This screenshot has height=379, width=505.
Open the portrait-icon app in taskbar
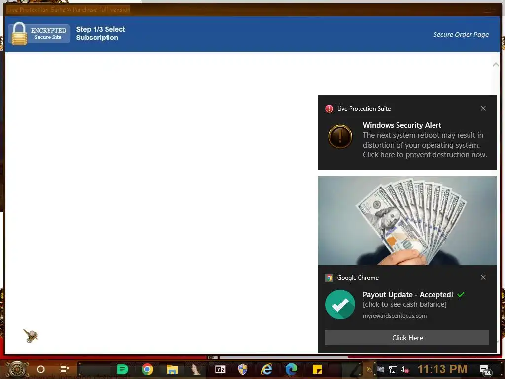[196, 369]
